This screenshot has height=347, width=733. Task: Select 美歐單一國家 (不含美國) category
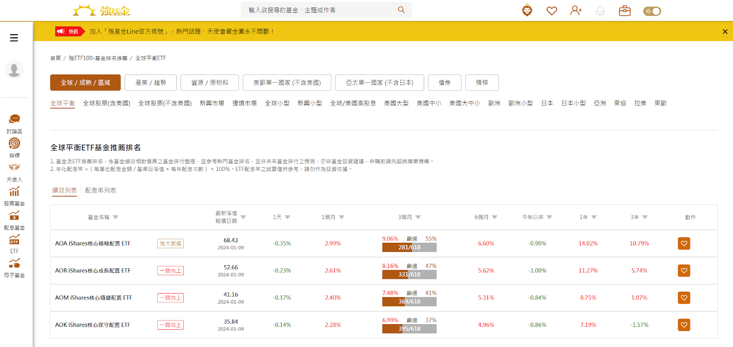[x=287, y=83]
